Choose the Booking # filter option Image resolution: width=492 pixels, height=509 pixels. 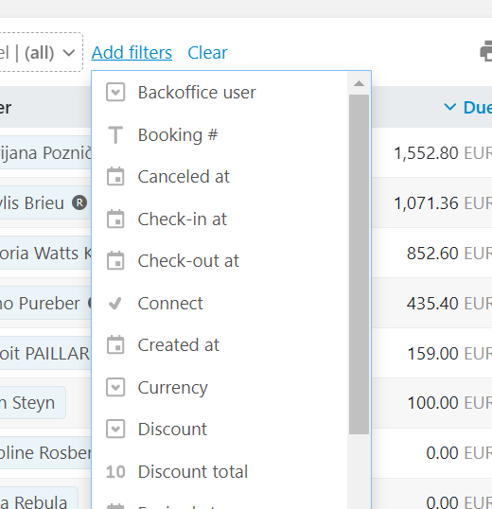click(x=220, y=134)
